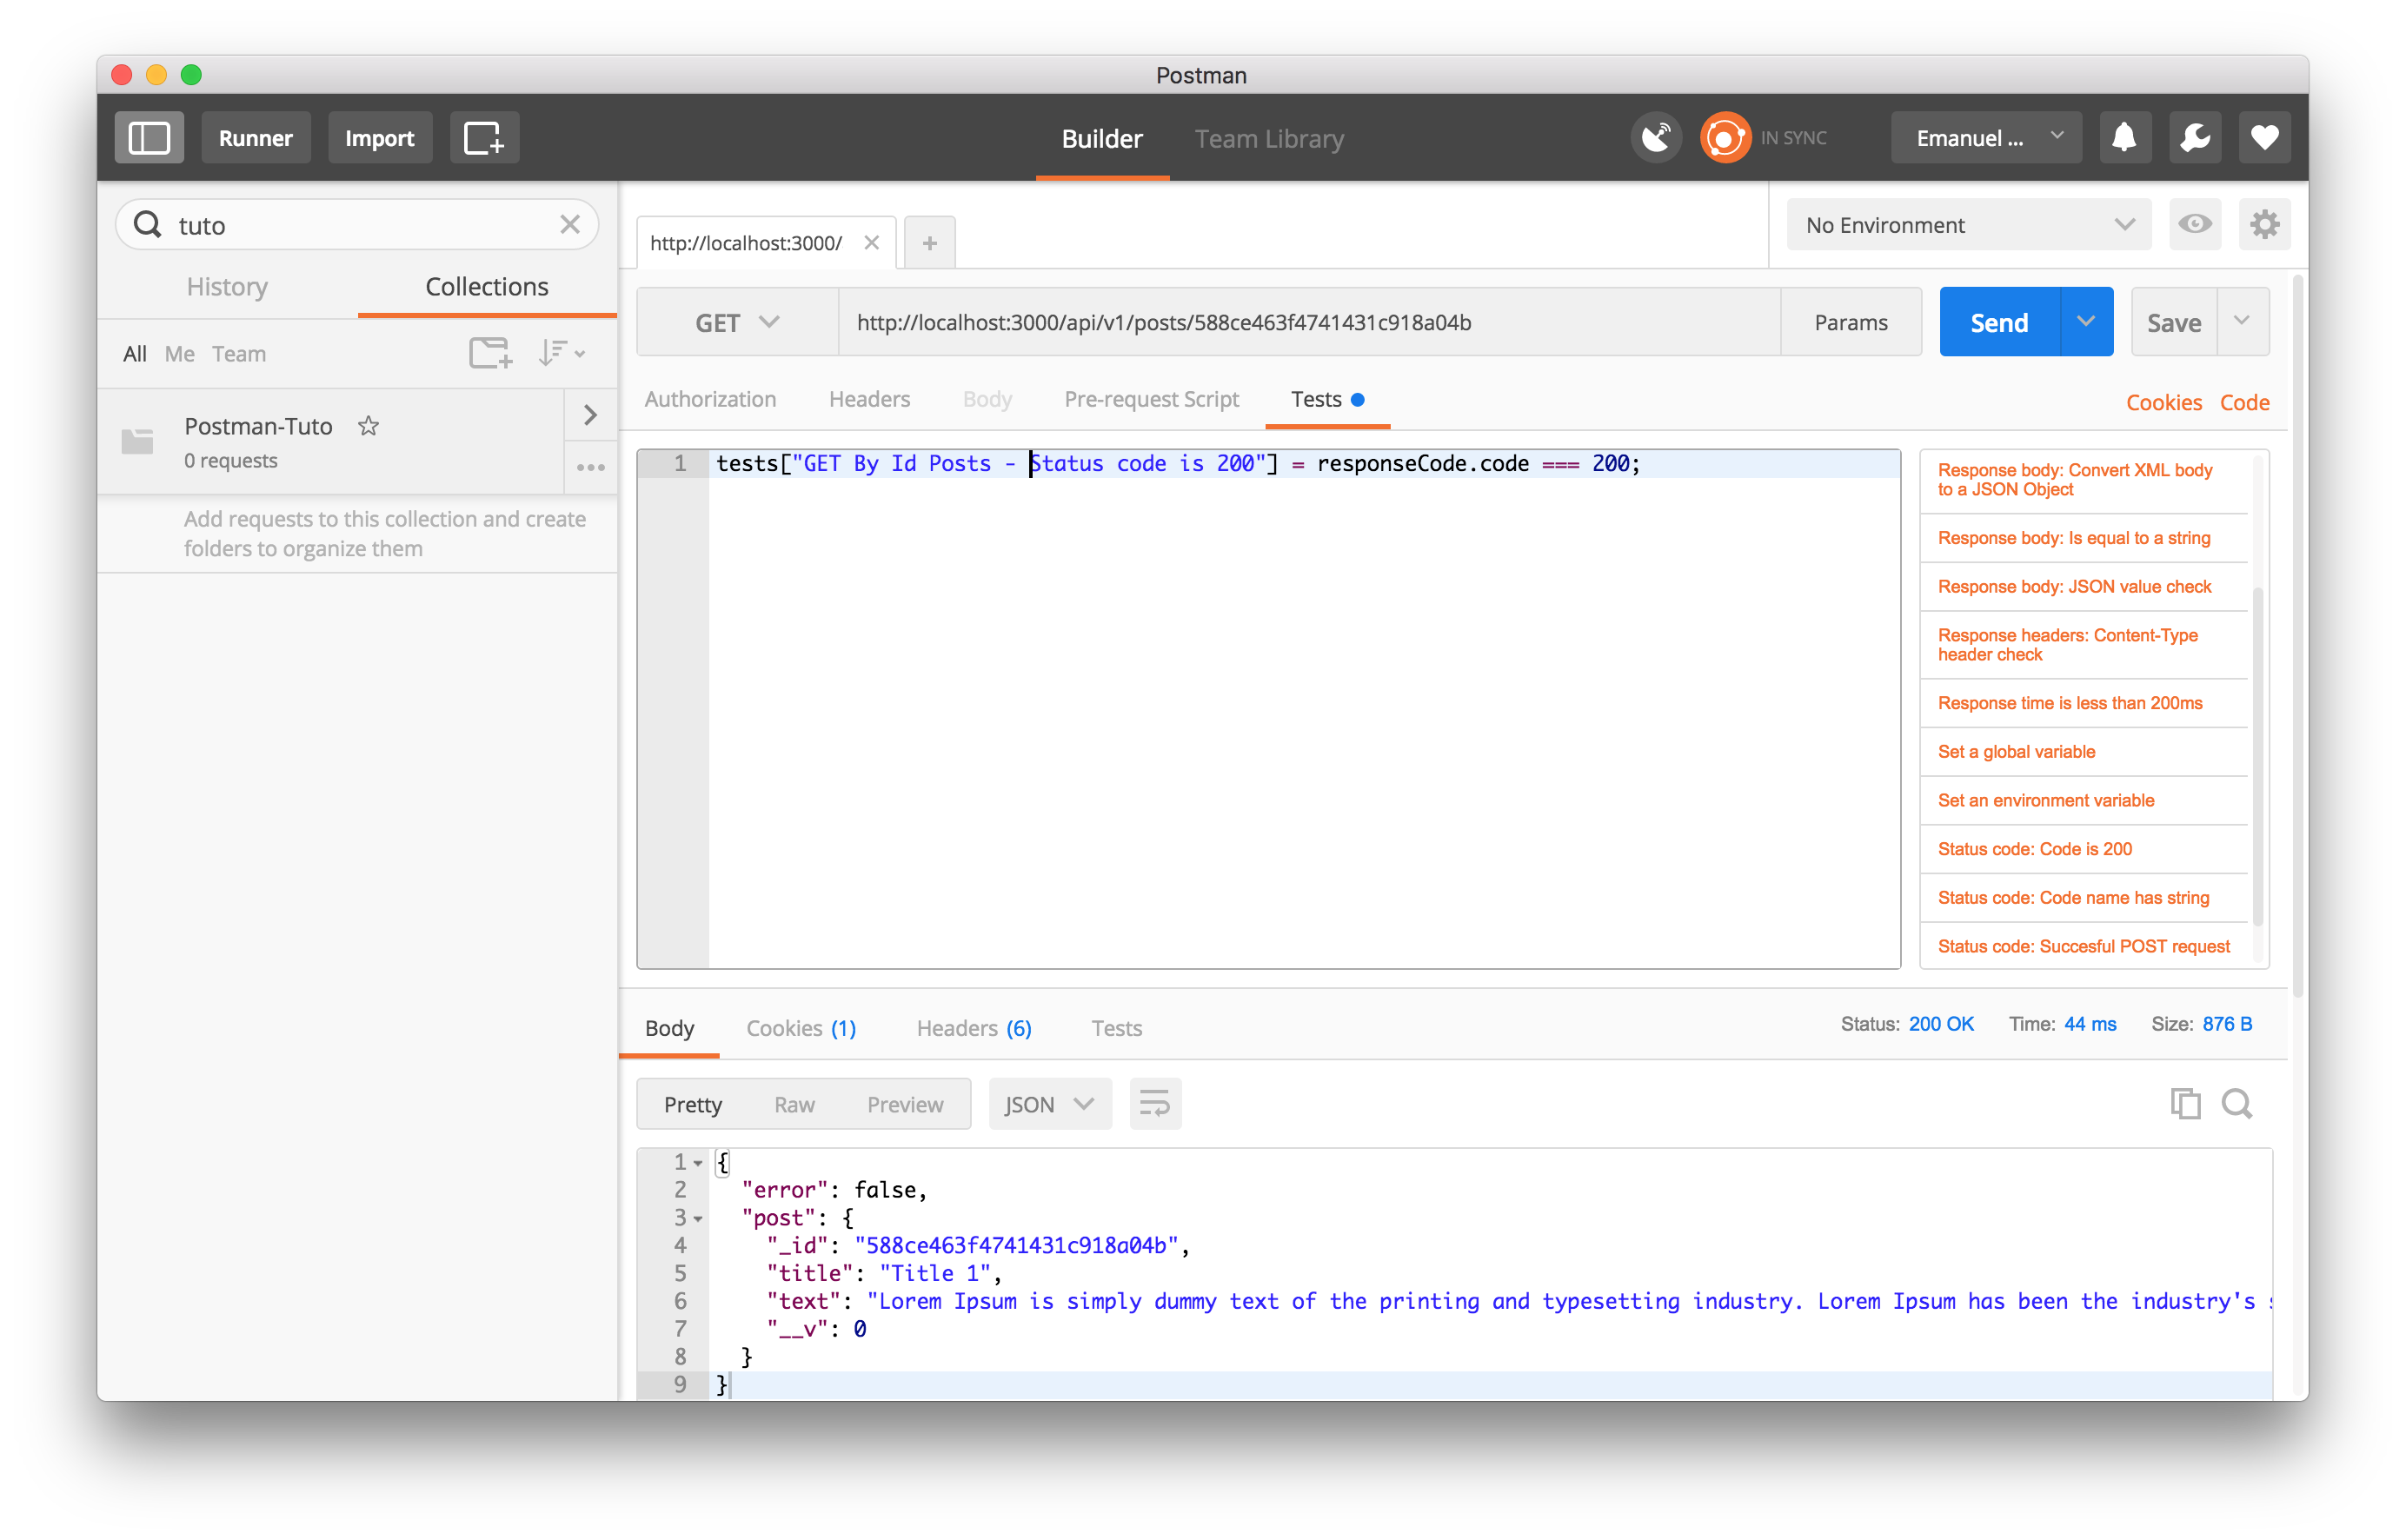Click the Import button
This screenshot has width=2406, height=1540.
tap(380, 138)
